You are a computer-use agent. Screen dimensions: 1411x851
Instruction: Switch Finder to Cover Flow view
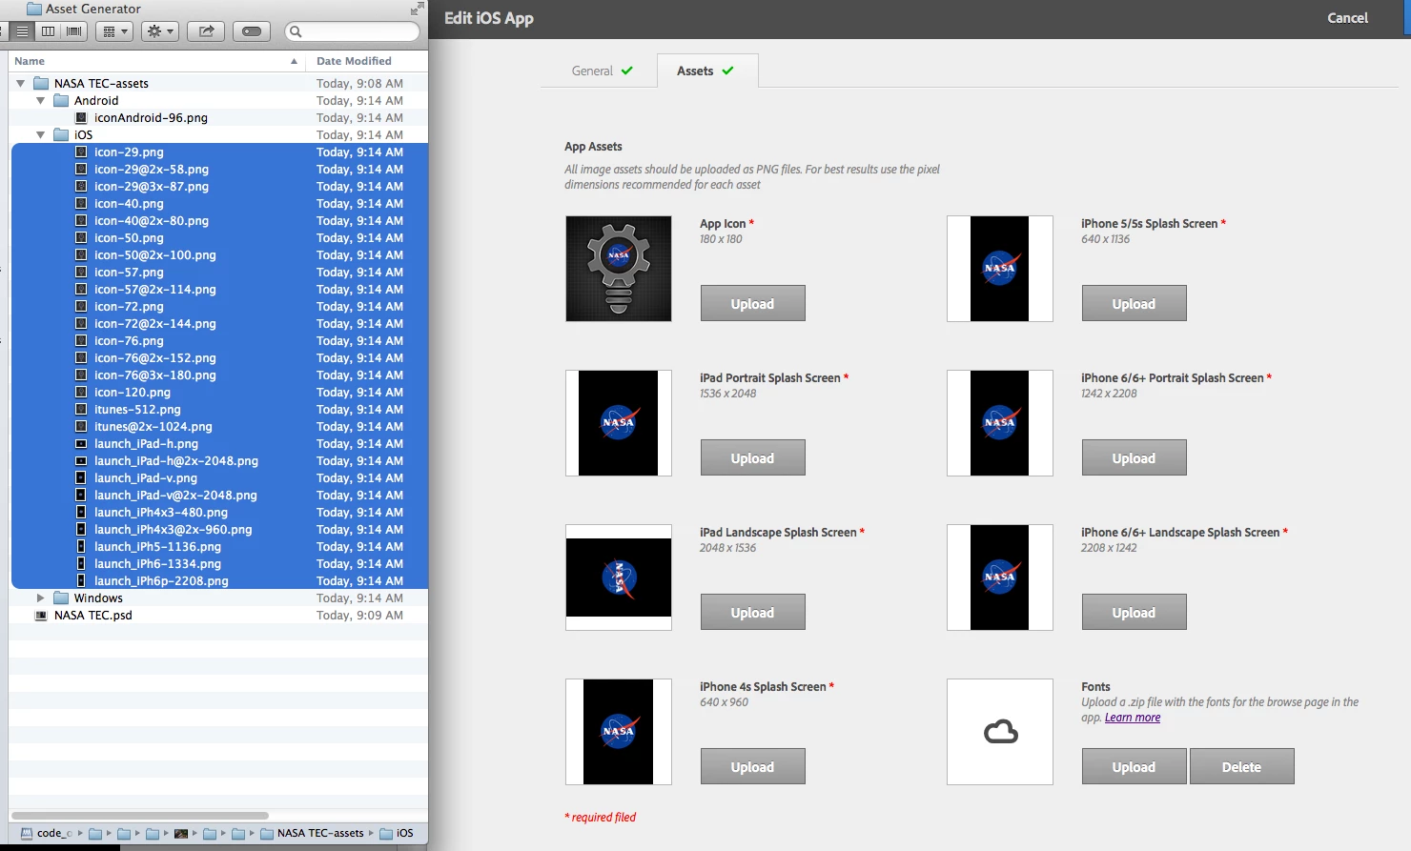pyautogui.click(x=73, y=31)
